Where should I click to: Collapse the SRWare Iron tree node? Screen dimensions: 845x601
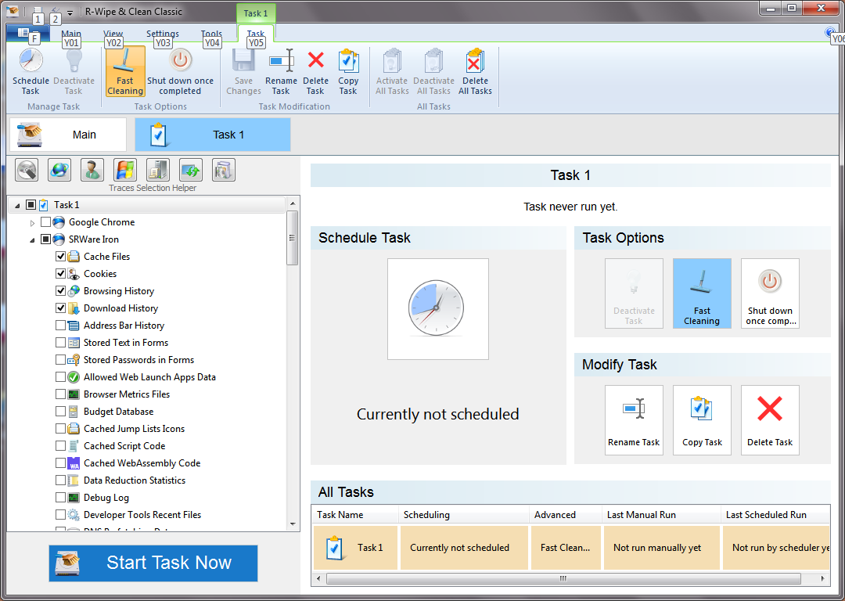[32, 240]
